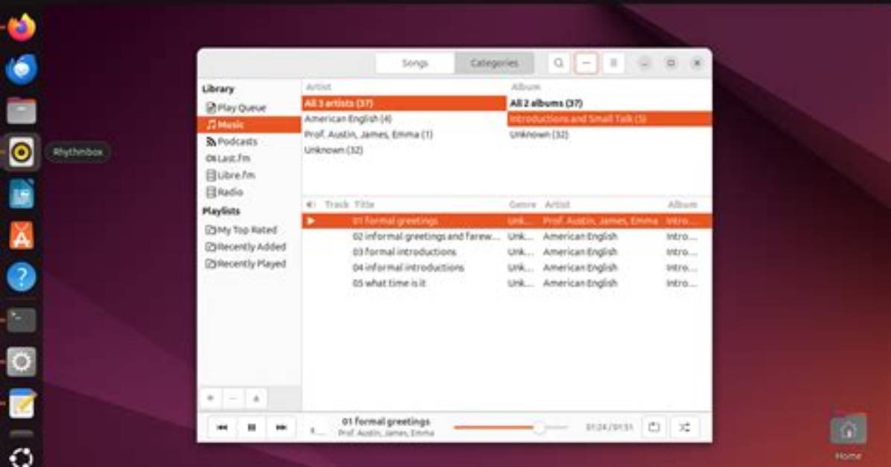The width and height of the screenshot is (891, 467).
Task: Click the remove playlist minus button
Action: [233, 399]
